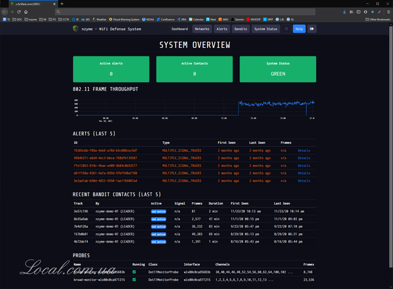Open the Flood Warning System bookmark

[121, 20]
